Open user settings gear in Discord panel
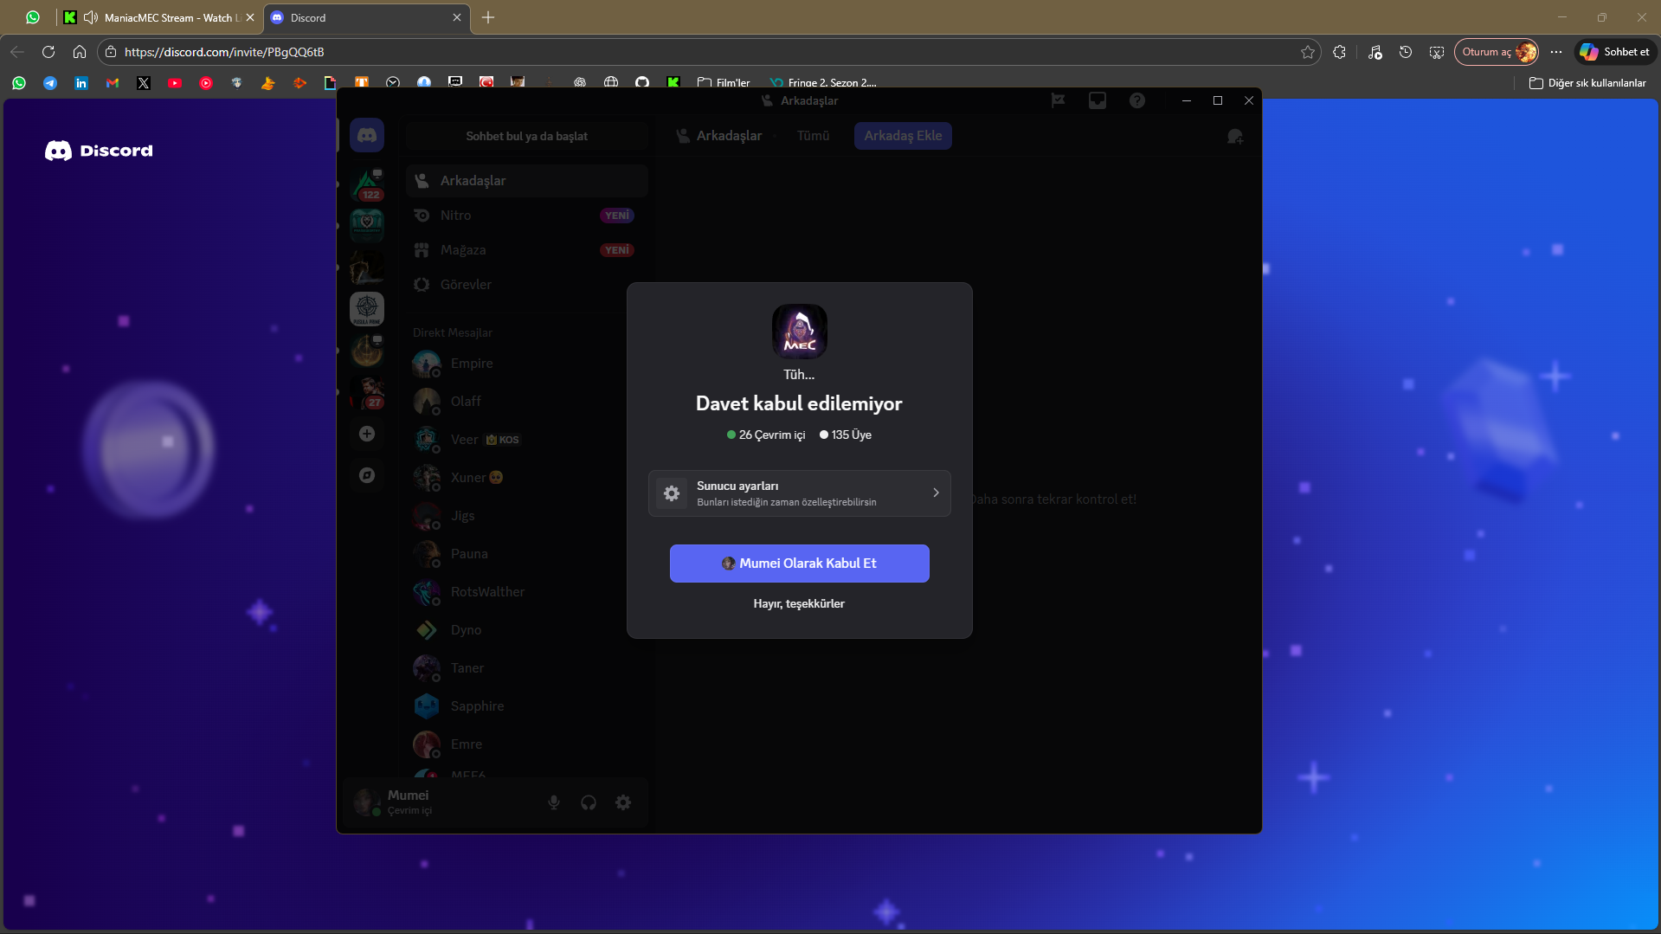1661x934 pixels. pyautogui.click(x=623, y=802)
